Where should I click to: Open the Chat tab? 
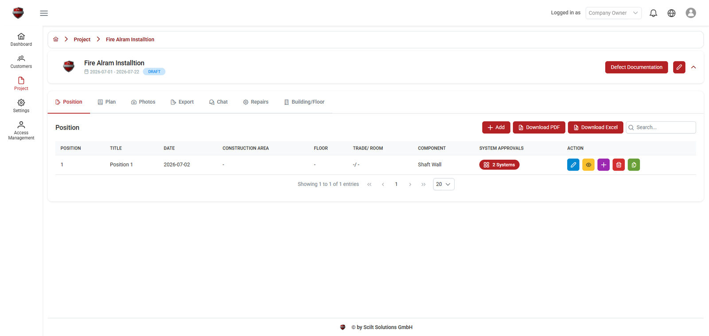[218, 102]
